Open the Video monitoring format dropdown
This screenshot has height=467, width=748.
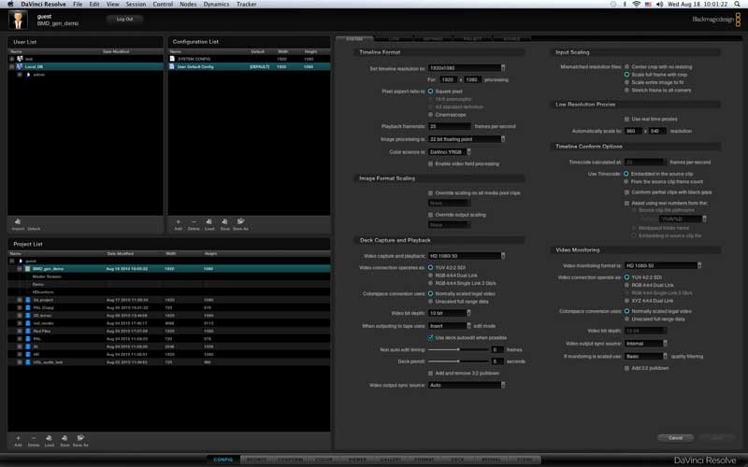663,265
